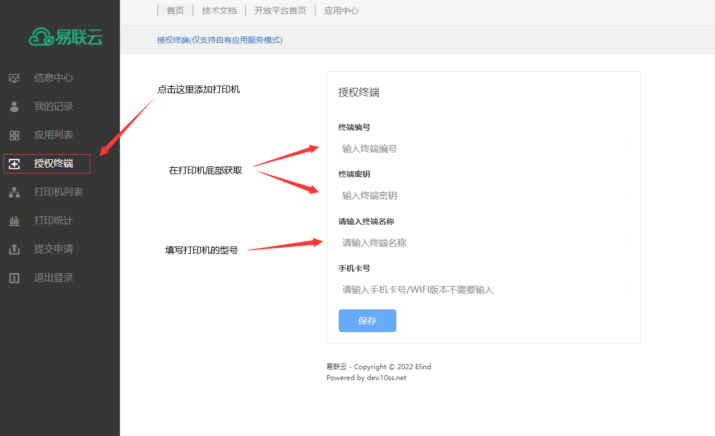Open 打印机列表 in the sidebar
The height and width of the screenshot is (436, 715).
pyautogui.click(x=58, y=192)
